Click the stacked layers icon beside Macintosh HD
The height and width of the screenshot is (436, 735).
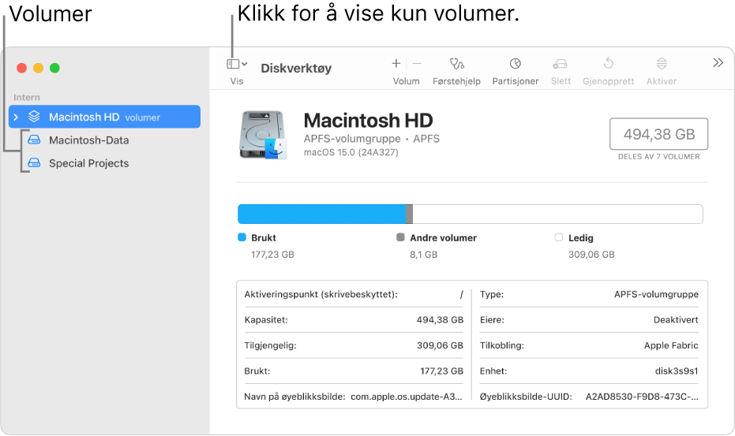click(x=34, y=117)
